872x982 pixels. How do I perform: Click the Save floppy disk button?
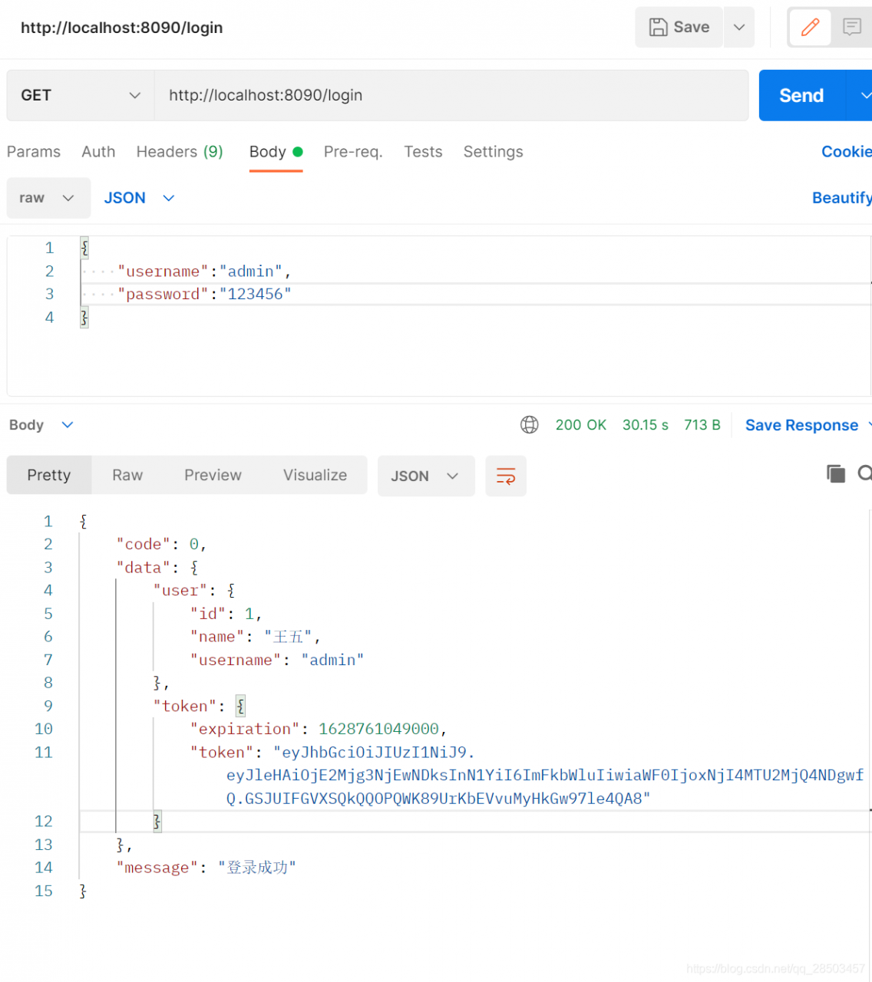(x=679, y=28)
